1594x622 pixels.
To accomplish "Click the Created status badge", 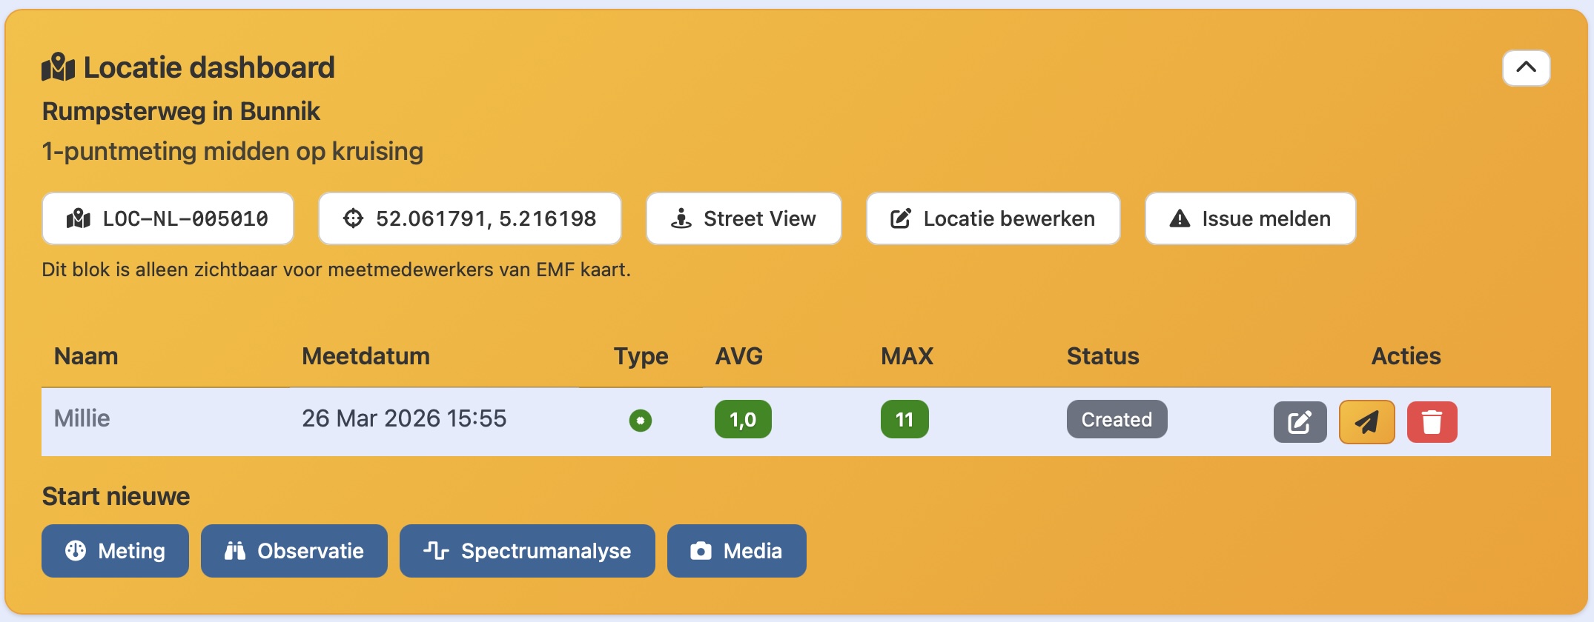I will (1117, 420).
